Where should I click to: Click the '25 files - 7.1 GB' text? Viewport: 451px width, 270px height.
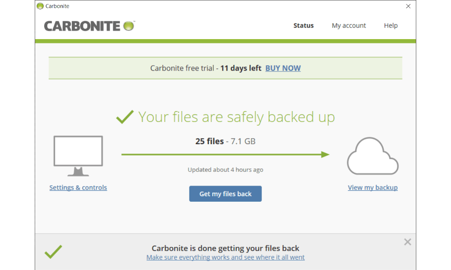tap(225, 141)
